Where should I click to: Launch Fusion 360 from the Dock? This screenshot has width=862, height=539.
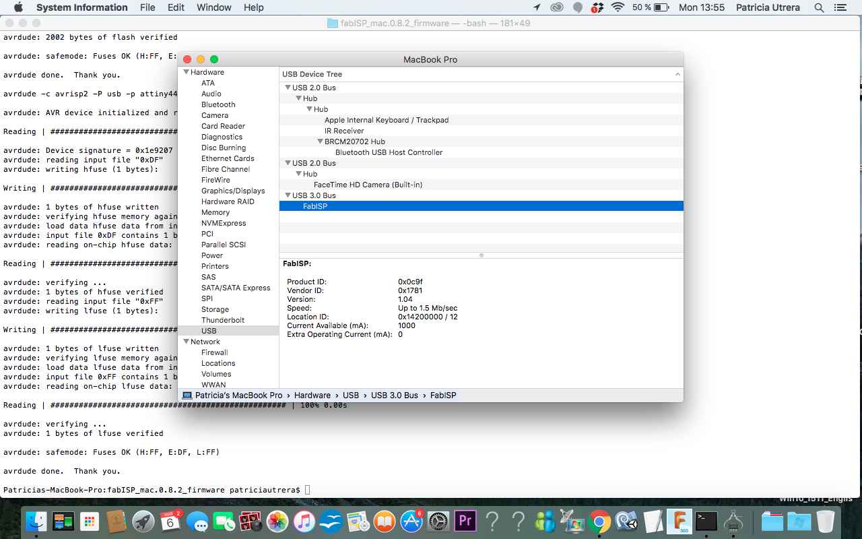[x=679, y=521]
